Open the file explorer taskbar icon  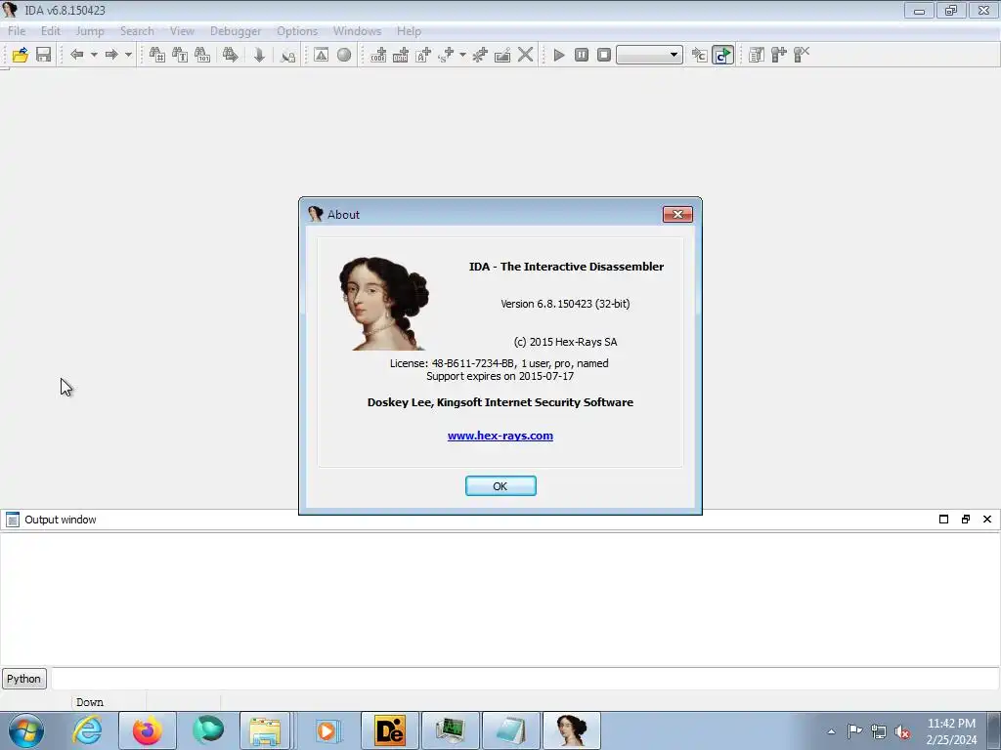pos(265,730)
